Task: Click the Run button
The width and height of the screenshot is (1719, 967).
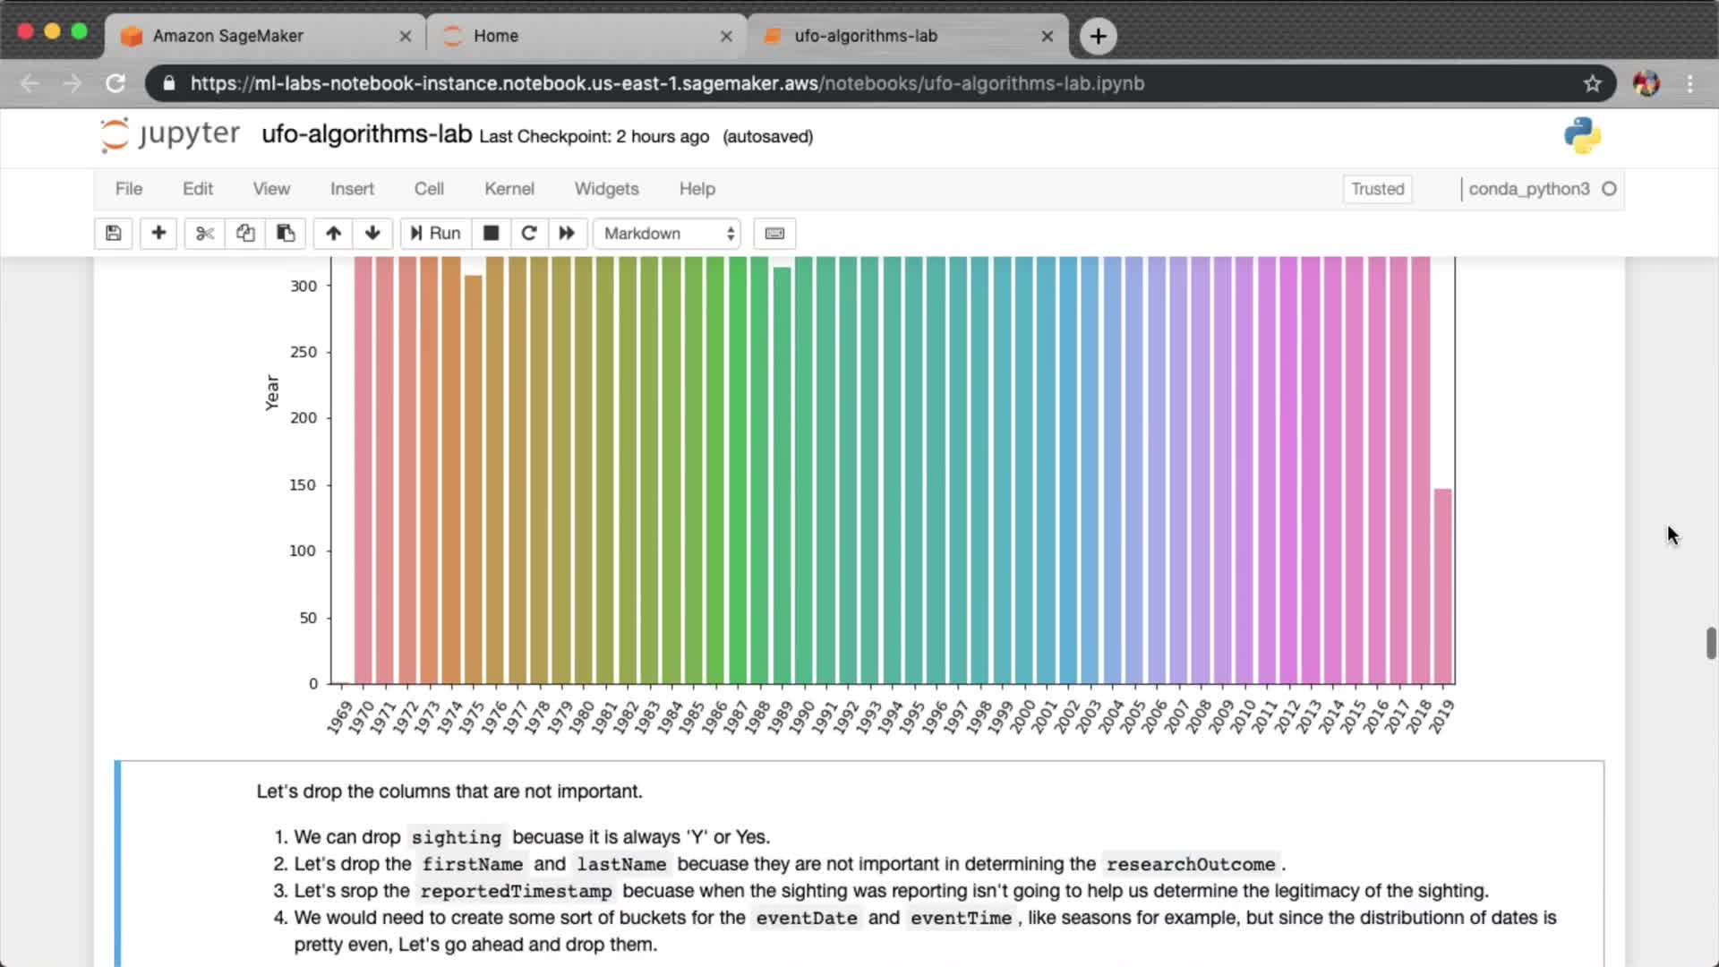Action: click(x=435, y=234)
